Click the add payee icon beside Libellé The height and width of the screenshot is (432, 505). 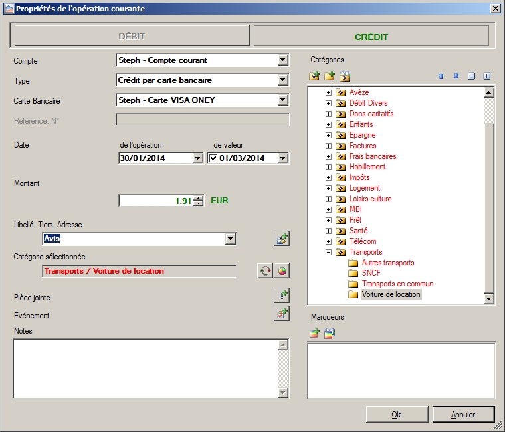282,239
